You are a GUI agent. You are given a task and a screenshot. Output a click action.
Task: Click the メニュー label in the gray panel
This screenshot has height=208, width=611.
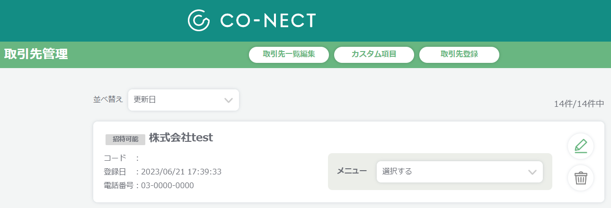pyautogui.click(x=352, y=171)
